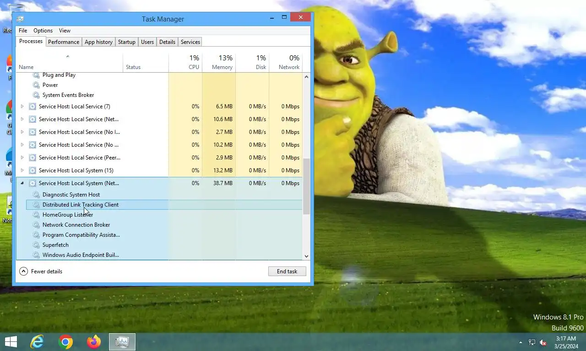Launch Google Chrome from taskbar
The image size is (586, 351).
coord(65,342)
